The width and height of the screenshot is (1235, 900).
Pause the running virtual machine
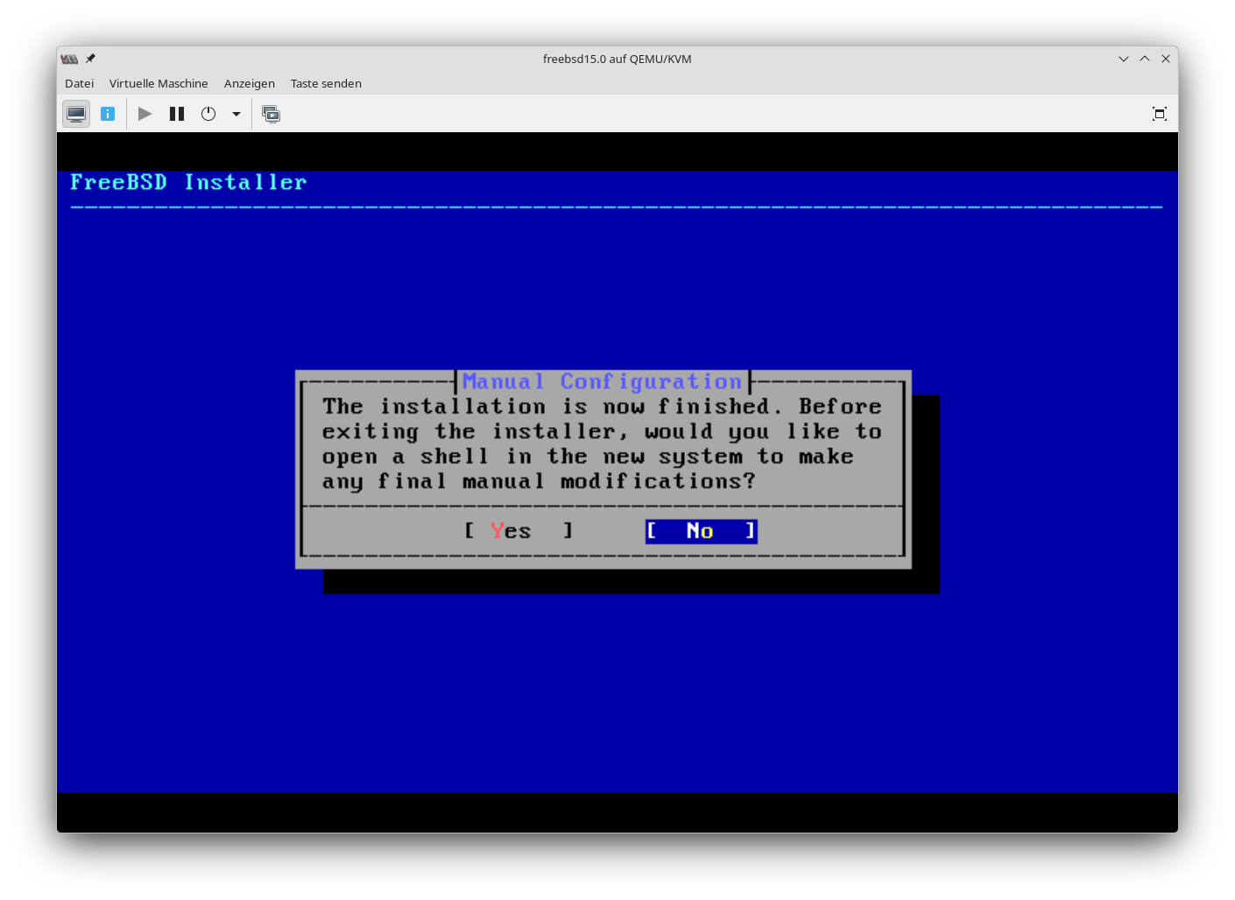(177, 114)
